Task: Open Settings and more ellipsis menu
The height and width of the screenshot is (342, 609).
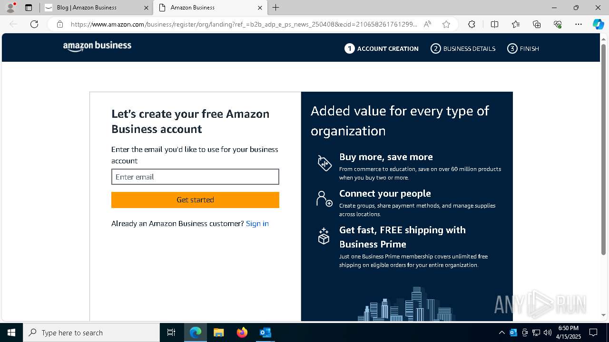Action: [579, 24]
